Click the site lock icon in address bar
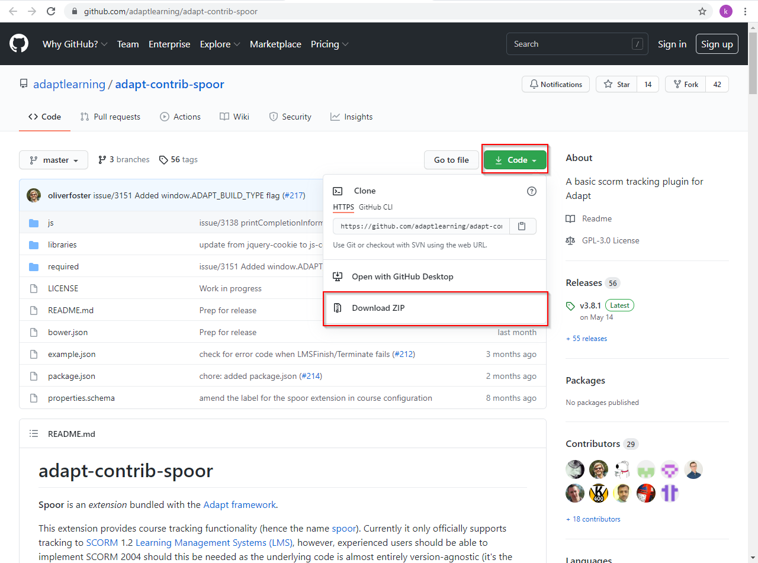Image resolution: width=758 pixels, height=563 pixels. 74,11
